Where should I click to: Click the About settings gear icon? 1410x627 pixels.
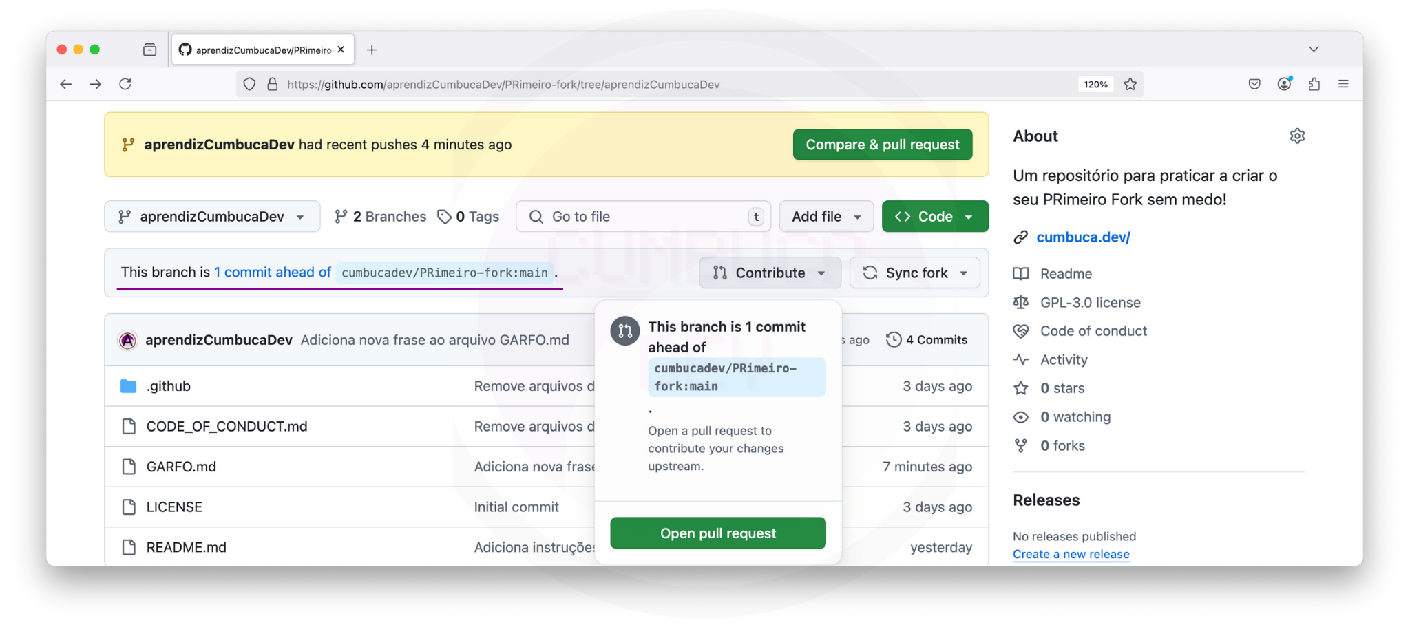pyautogui.click(x=1297, y=136)
